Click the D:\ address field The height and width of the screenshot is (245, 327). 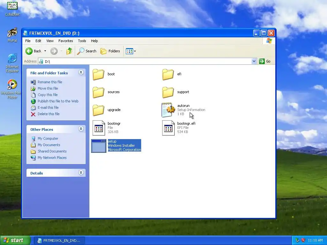coord(147,61)
